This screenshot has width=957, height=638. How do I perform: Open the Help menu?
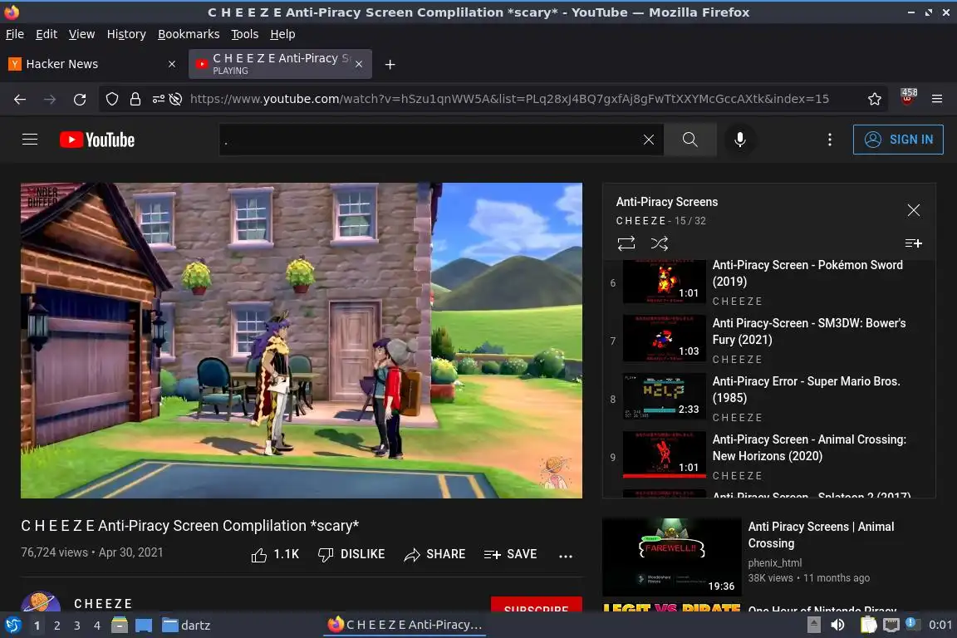pos(282,34)
